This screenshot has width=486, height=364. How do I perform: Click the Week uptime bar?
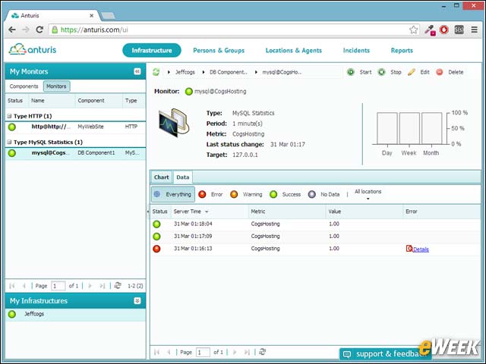tap(409, 128)
